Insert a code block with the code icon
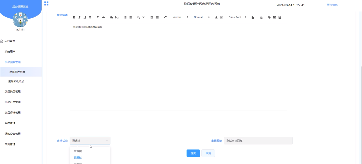The image size is (362, 164). (103, 17)
